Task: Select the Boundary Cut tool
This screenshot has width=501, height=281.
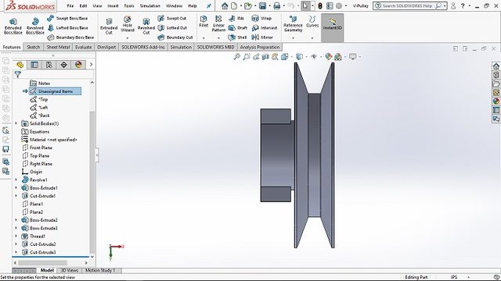Action: point(175,37)
